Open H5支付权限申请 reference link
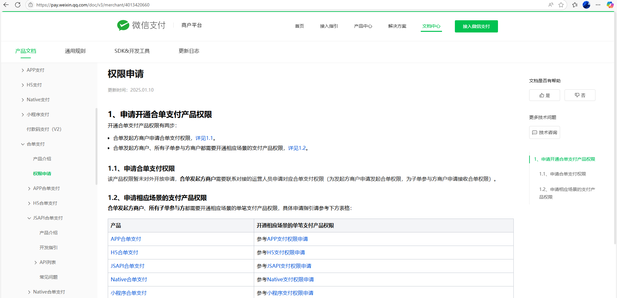617x298 pixels. tap(286, 252)
